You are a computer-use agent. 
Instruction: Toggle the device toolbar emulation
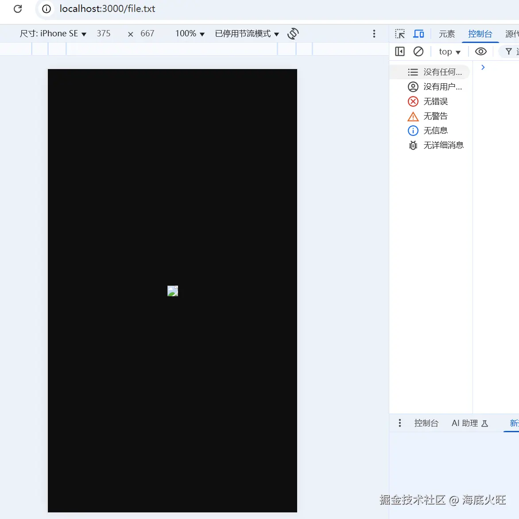coord(419,33)
